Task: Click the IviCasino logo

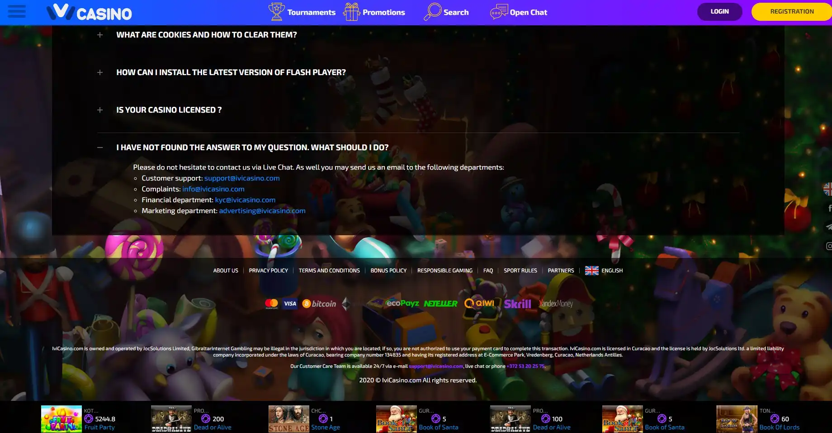Action: (89, 13)
